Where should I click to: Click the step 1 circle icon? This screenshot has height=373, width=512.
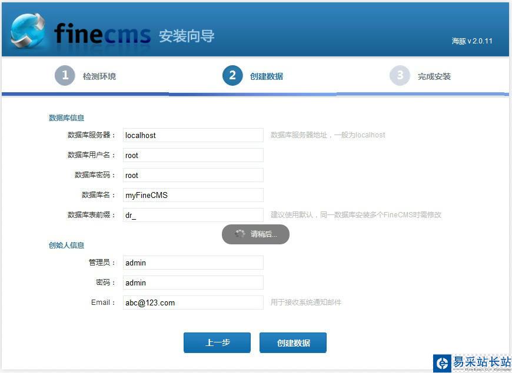pos(65,76)
